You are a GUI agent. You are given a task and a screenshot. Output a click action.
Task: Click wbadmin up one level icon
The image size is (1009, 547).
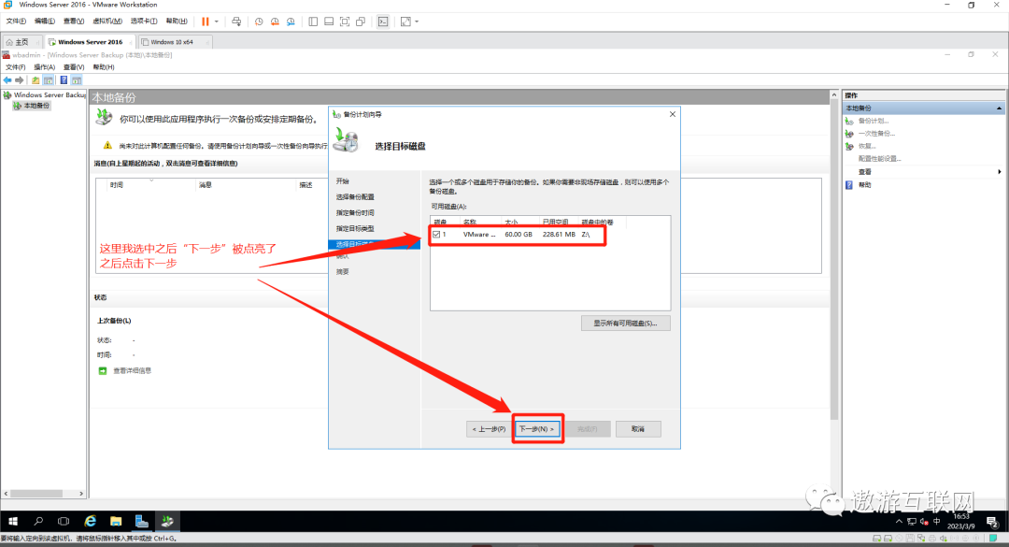coord(36,79)
